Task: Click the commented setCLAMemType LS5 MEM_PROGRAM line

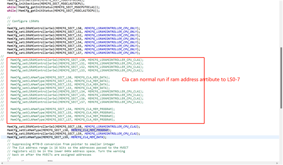Action: pyautogui.click(x=62, y=113)
